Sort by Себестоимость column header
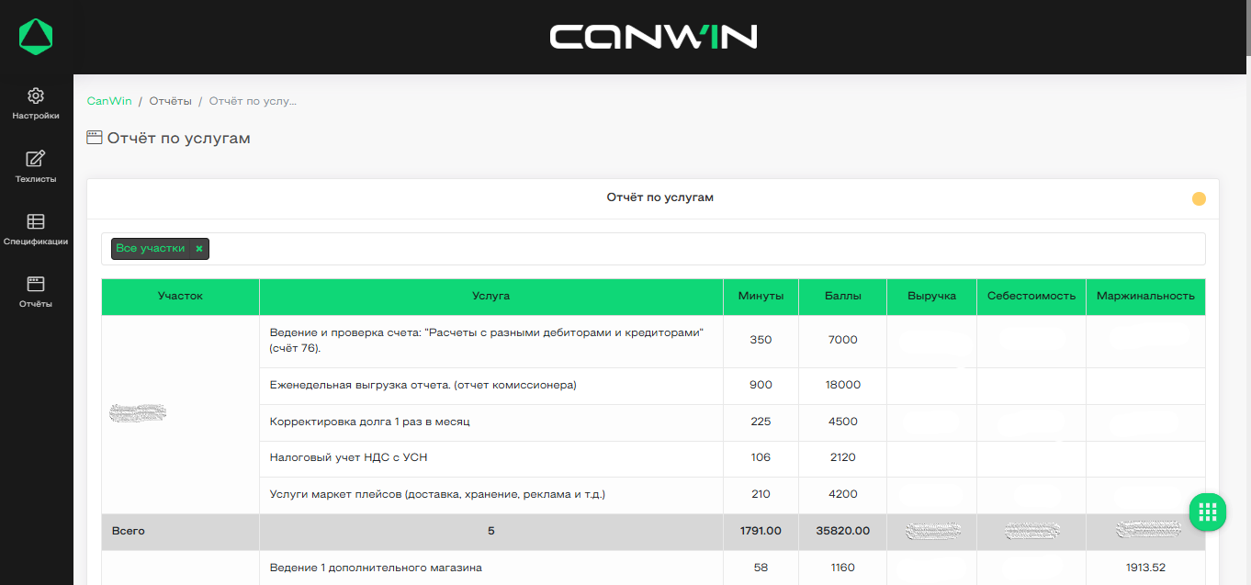The width and height of the screenshot is (1251, 585). [x=1031, y=296]
